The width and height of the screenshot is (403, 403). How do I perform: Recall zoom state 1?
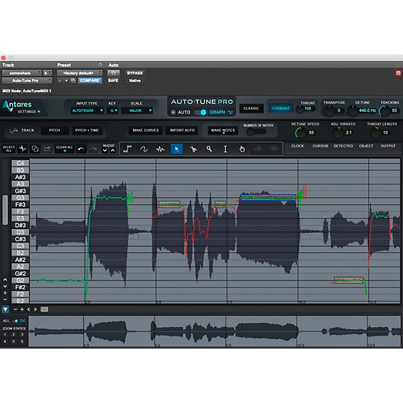(5, 334)
